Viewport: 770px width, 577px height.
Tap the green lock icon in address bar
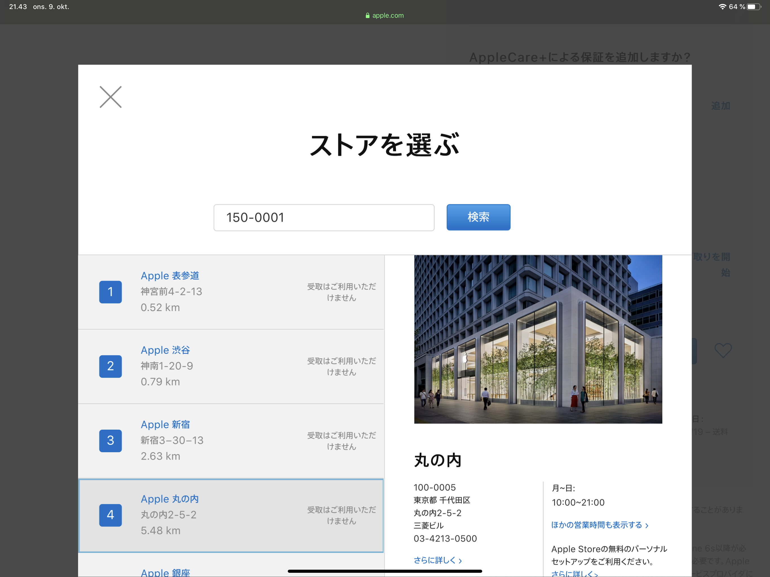[368, 15]
